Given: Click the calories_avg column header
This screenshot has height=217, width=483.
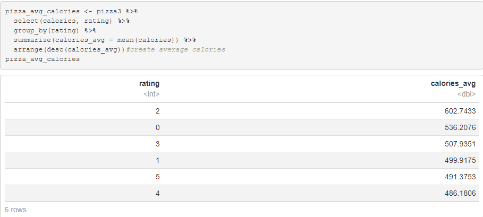Looking at the screenshot, I should tap(453, 83).
